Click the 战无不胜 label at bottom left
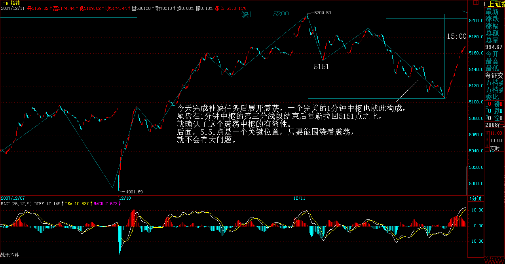 click(x=10, y=255)
